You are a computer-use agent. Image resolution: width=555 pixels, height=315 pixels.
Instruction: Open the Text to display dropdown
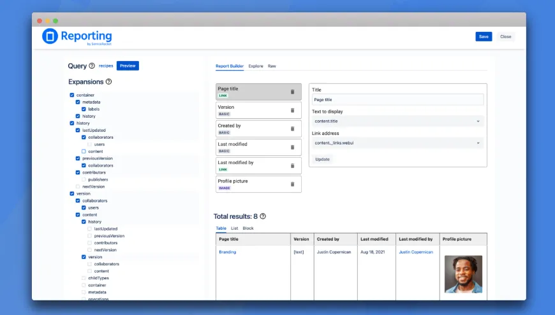pos(397,121)
